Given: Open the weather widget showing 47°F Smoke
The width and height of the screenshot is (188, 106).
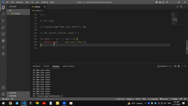Looking at the screenshot, I should click(x=135, y=103).
